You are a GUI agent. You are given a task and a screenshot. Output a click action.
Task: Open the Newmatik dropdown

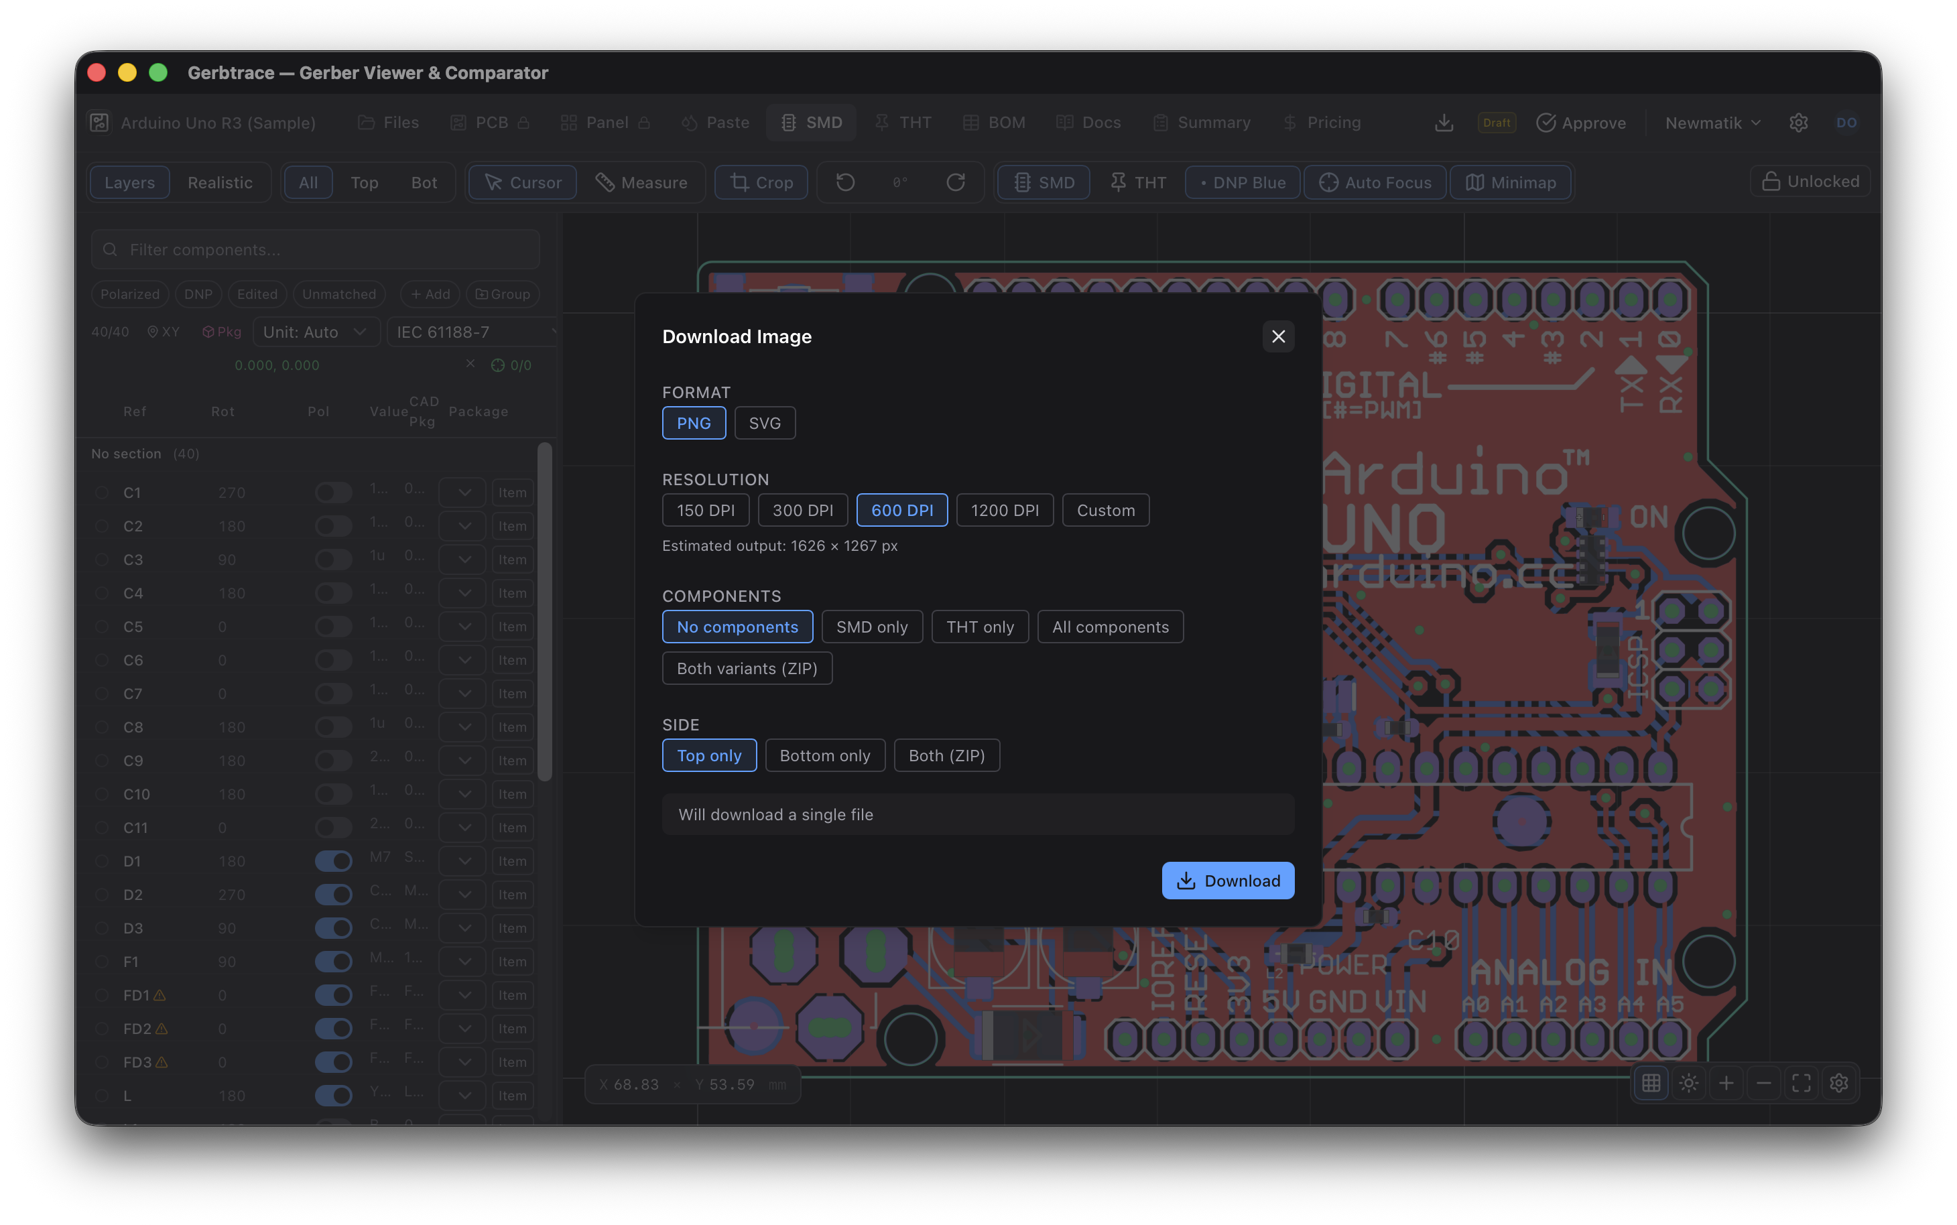(1712, 123)
